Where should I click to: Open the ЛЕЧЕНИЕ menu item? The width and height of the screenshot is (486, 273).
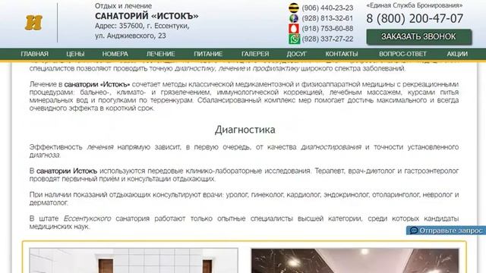160,54
